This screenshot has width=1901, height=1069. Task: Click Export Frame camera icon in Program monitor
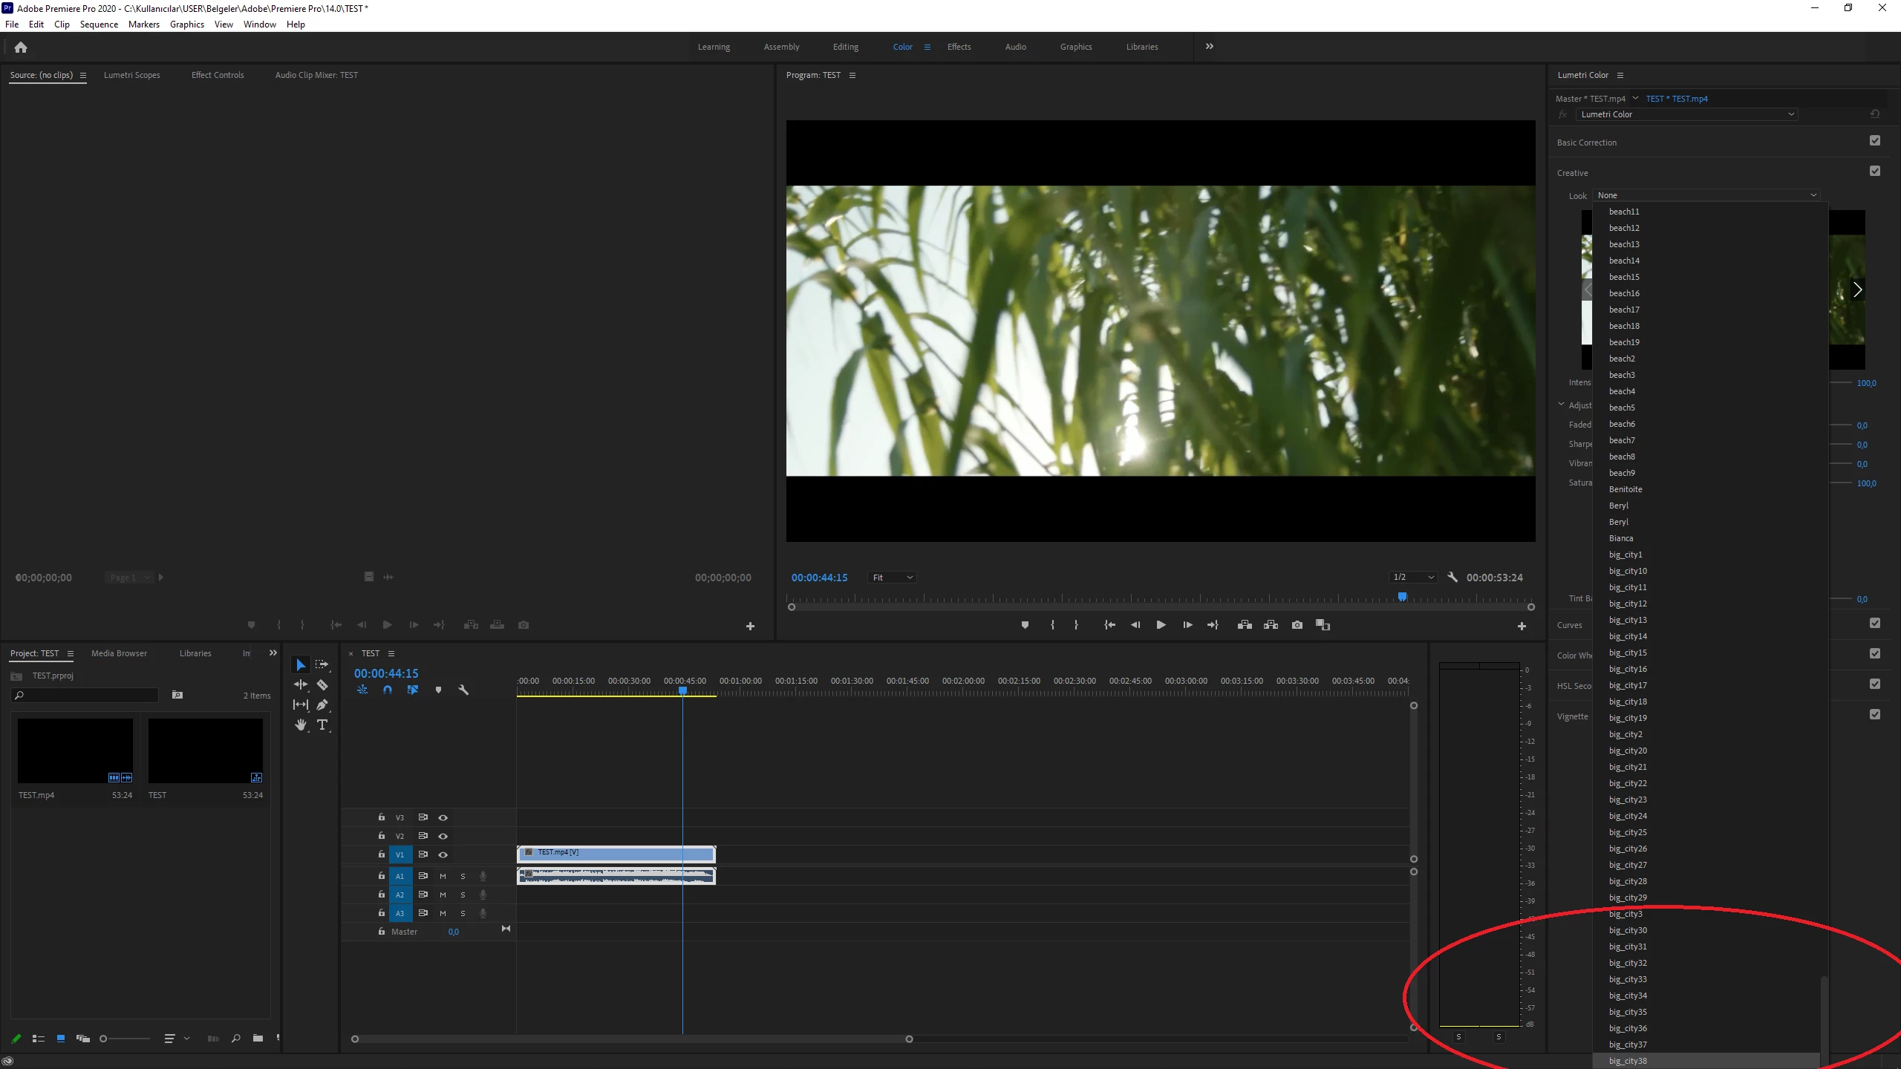[1297, 625]
